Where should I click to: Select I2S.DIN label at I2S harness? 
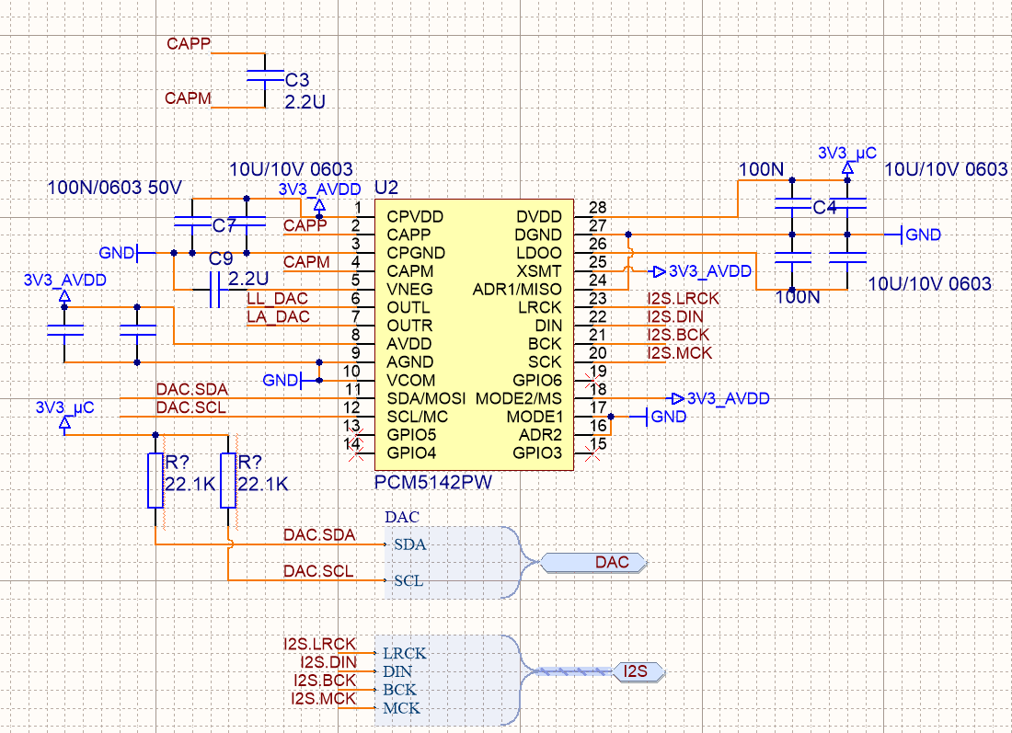tap(328, 662)
